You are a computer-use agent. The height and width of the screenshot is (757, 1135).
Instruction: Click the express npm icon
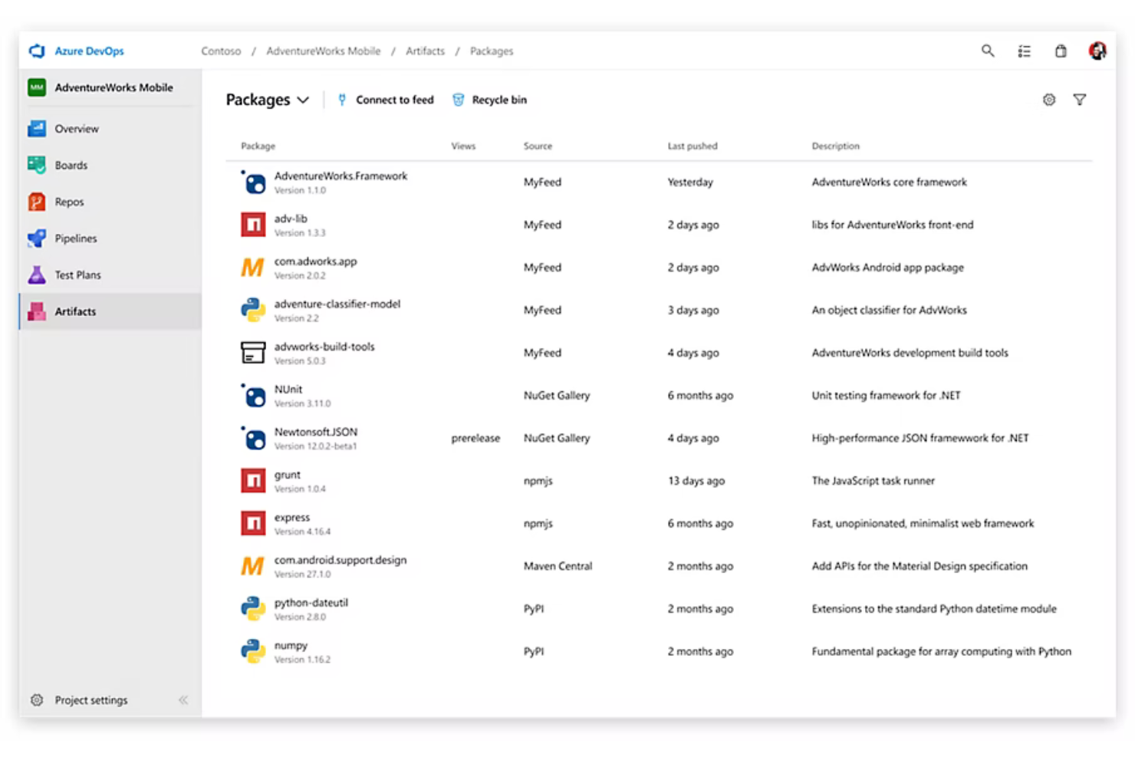click(253, 524)
